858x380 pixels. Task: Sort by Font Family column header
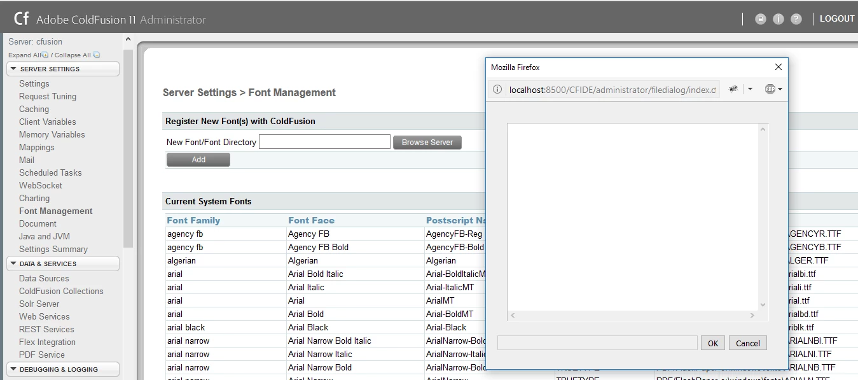click(x=193, y=220)
